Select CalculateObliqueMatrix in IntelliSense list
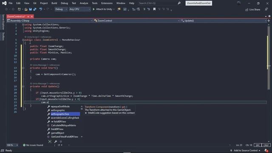The image size is (272, 153). [64, 125]
